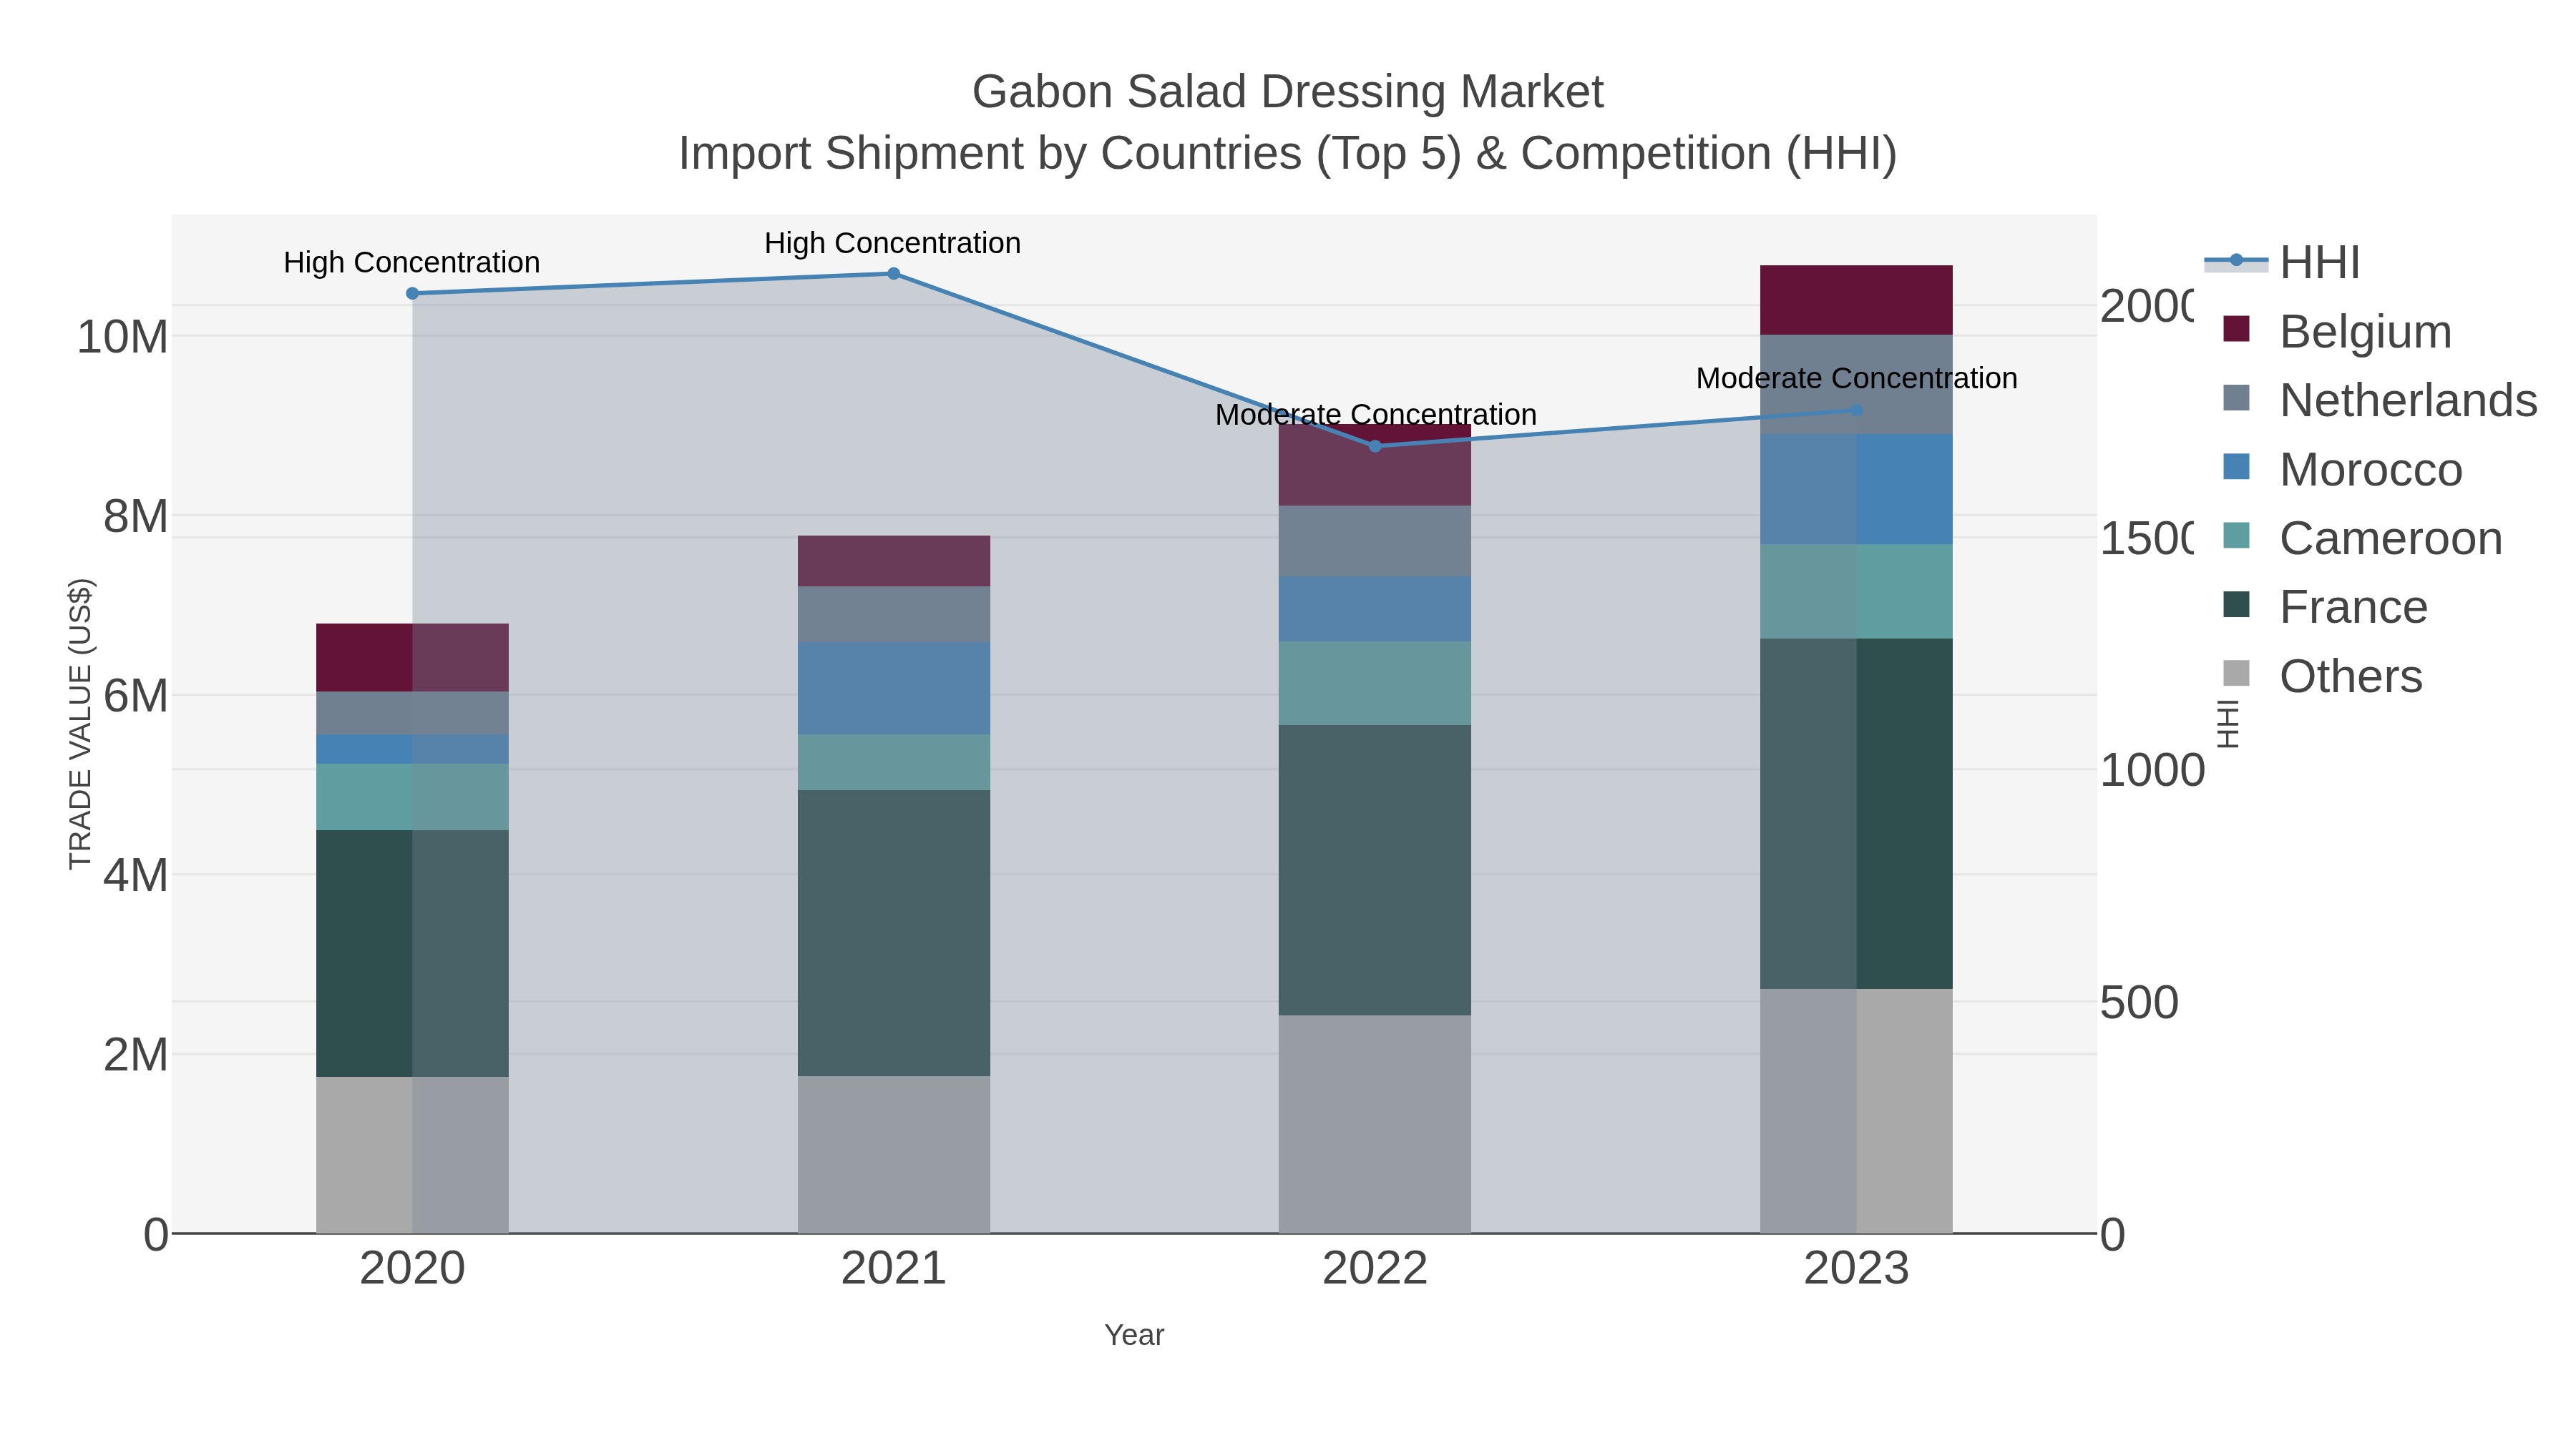Click the Morocco legend color swatch
Screen dimensions: 2576x1448
pyautogui.click(x=2236, y=467)
